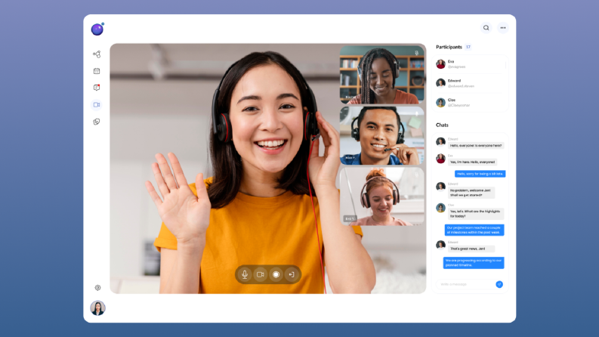Open chat messages icon with red dot
The height and width of the screenshot is (337, 599).
pyautogui.click(x=97, y=88)
